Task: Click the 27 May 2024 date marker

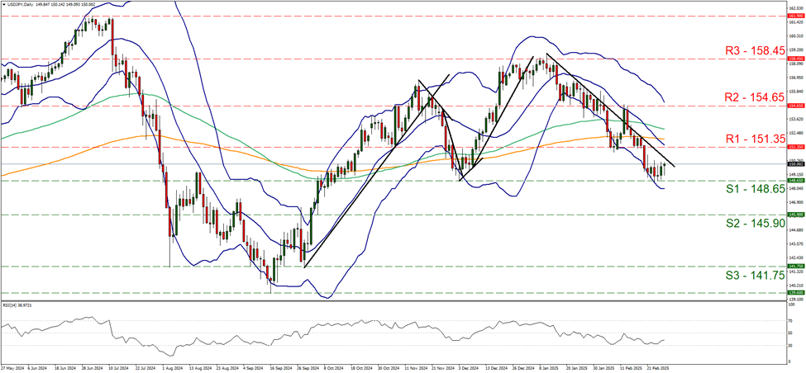Action: click(14, 368)
